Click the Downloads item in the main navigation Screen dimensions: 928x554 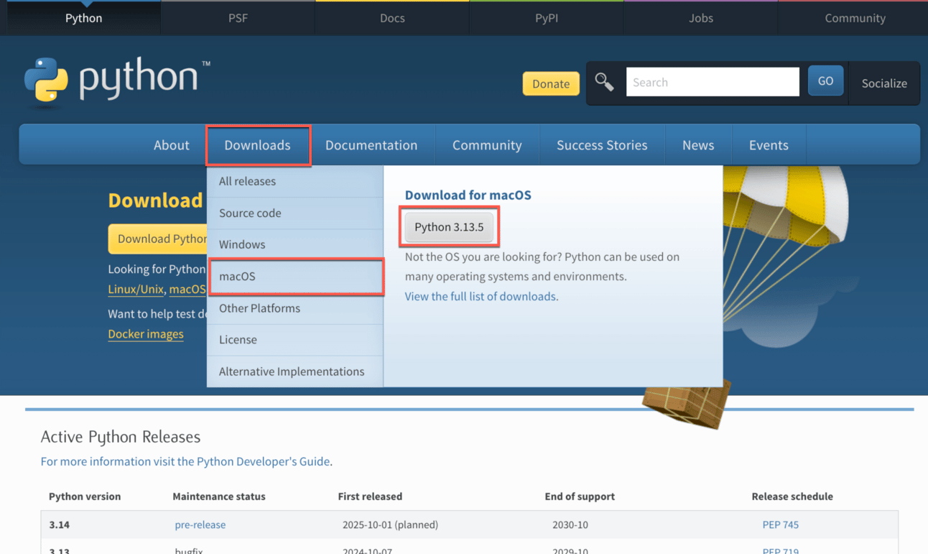(x=258, y=145)
